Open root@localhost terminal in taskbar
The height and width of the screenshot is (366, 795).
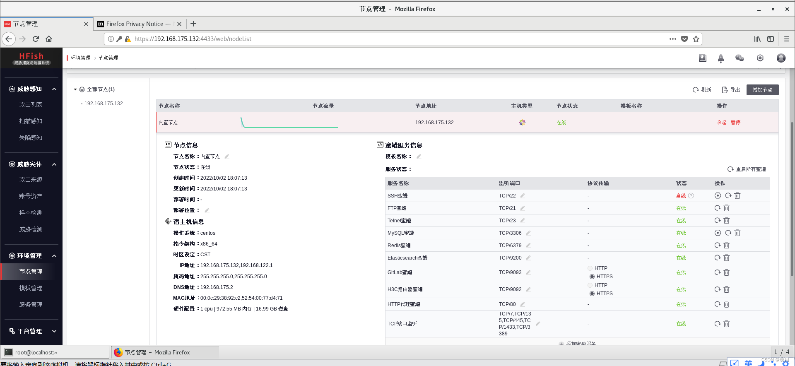coord(55,352)
